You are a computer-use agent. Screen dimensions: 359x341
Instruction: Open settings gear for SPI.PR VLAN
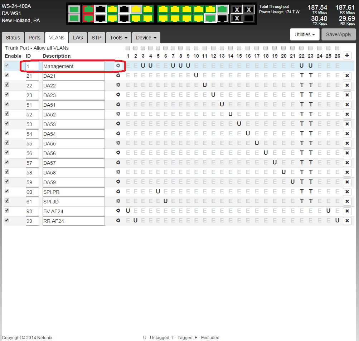click(118, 191)
